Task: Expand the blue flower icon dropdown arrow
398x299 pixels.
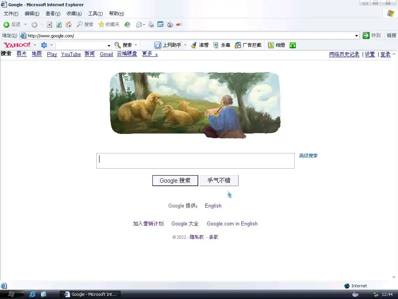Action: [x=52, y=45]
